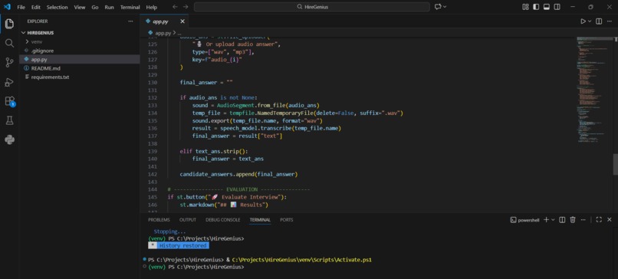The width and height of the screenshot is (618, 279).
Task: Open the Run and Debug view
Action: pos(9,82)
